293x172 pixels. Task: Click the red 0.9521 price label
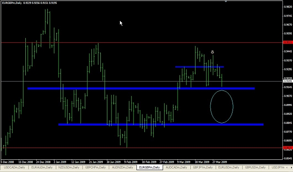[288, 42]
